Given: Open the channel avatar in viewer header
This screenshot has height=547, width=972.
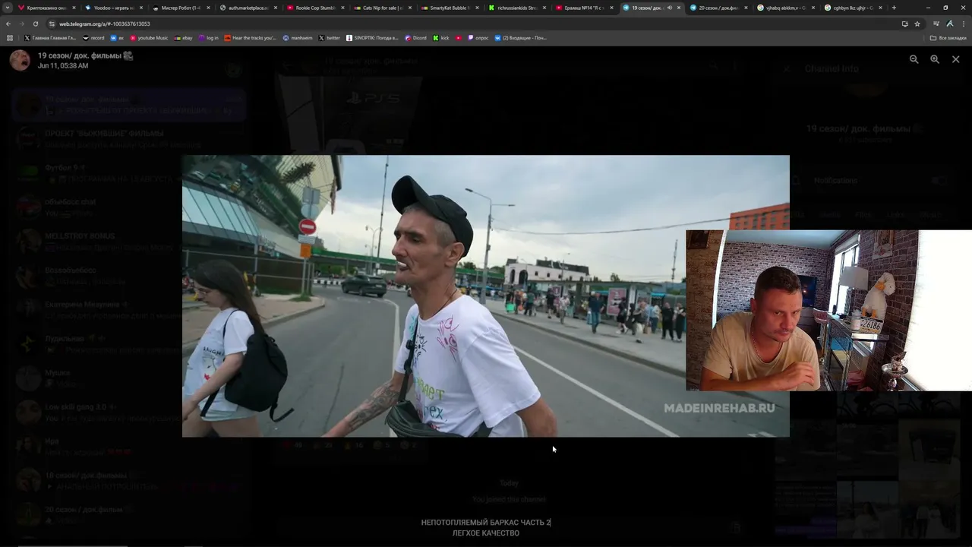Looking at the screenshot, I should 20,60.
